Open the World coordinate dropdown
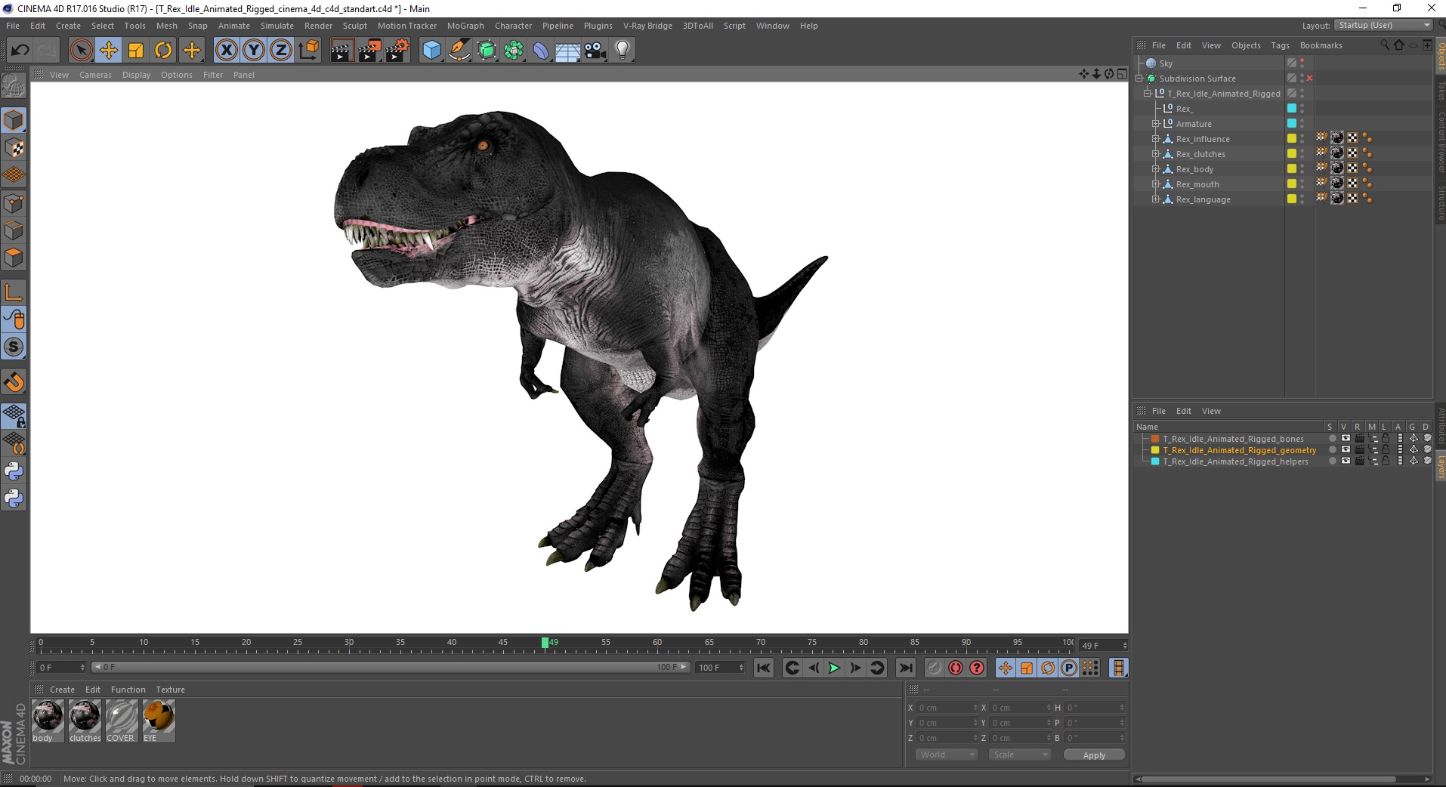The width and height of the screenshot is (1446, 787). [x=947, y=755]
